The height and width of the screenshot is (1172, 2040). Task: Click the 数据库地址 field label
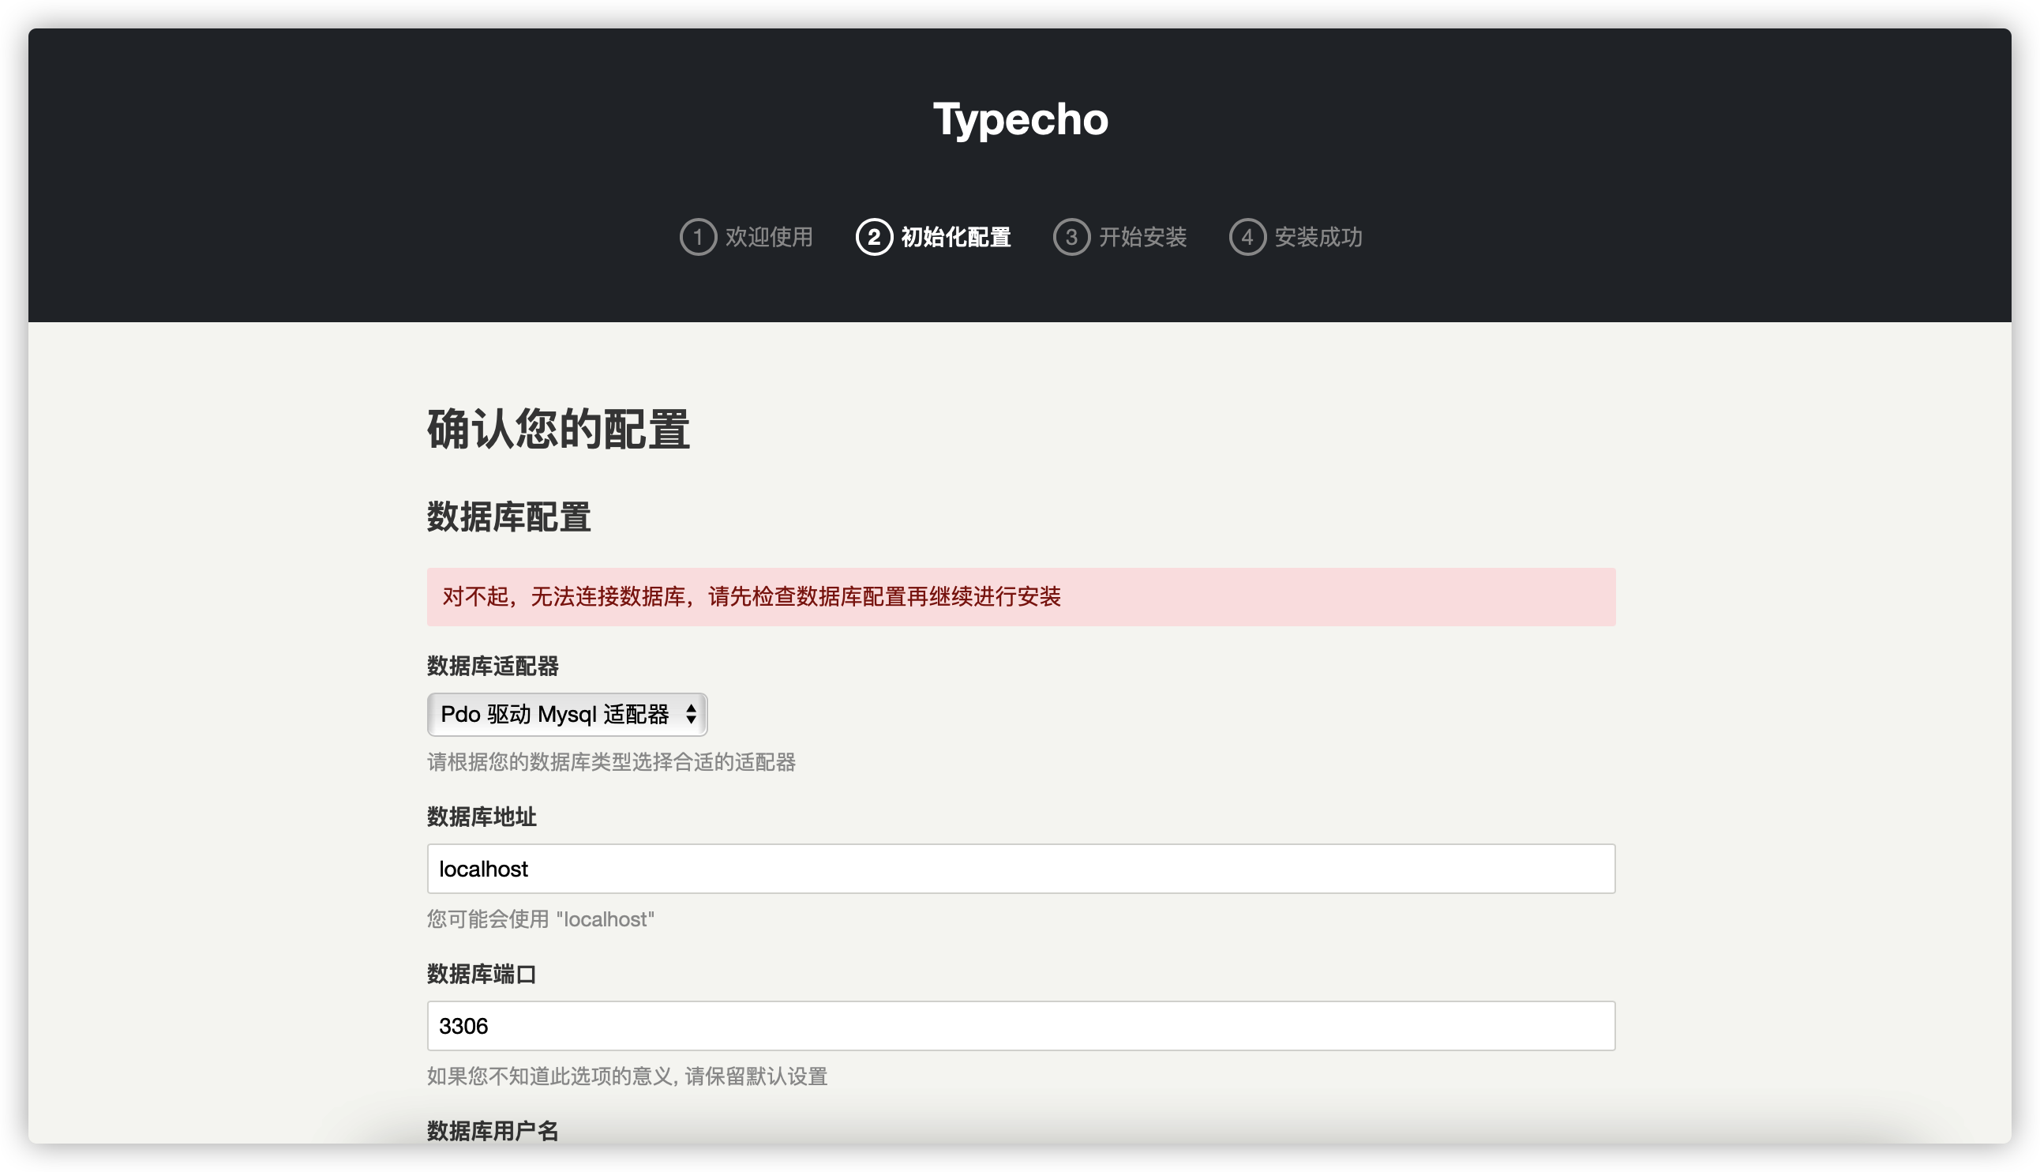[481, 817]
